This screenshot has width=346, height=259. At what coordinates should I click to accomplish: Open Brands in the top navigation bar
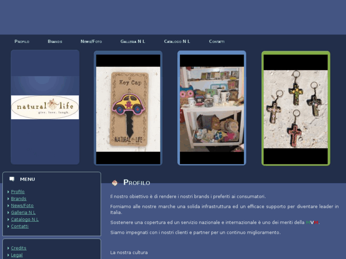tap(55, 41)
